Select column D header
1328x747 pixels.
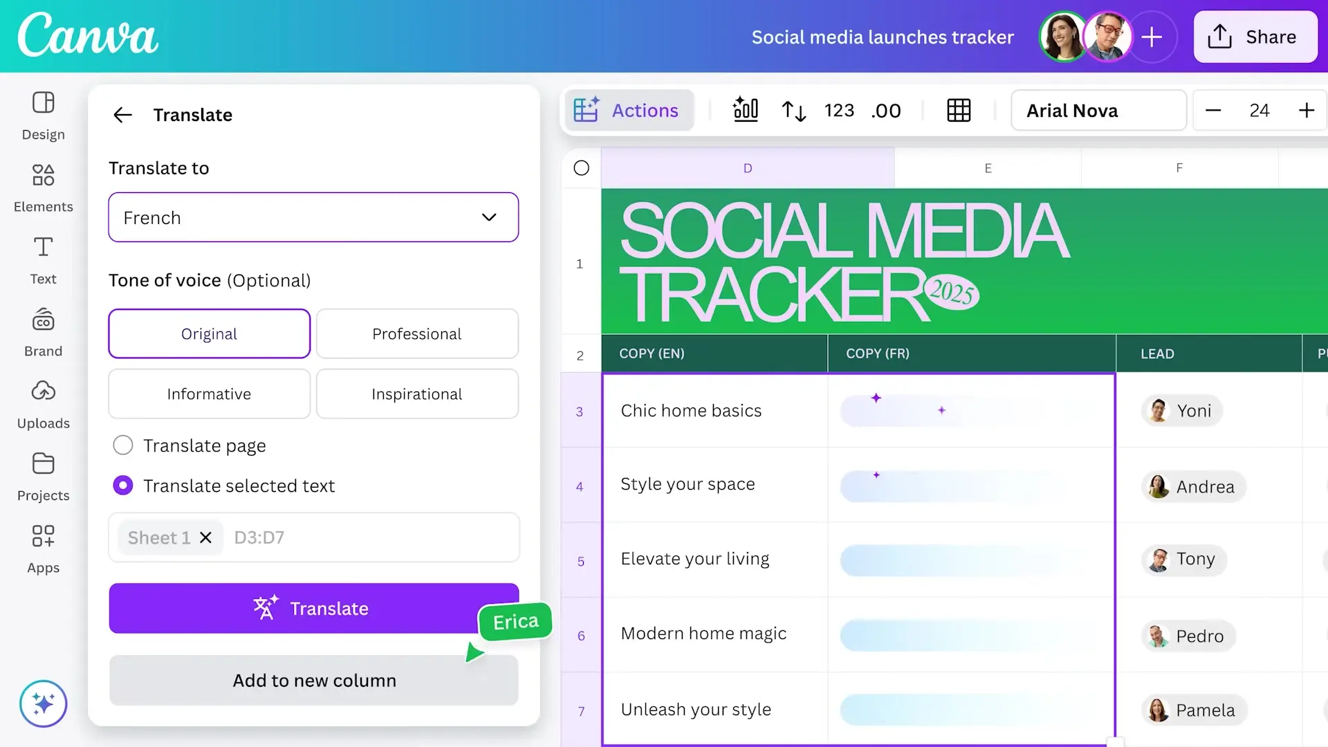(x=747, y=168)
